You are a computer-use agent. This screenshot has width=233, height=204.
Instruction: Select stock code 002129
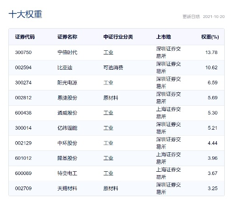click(x=23, y=143)
